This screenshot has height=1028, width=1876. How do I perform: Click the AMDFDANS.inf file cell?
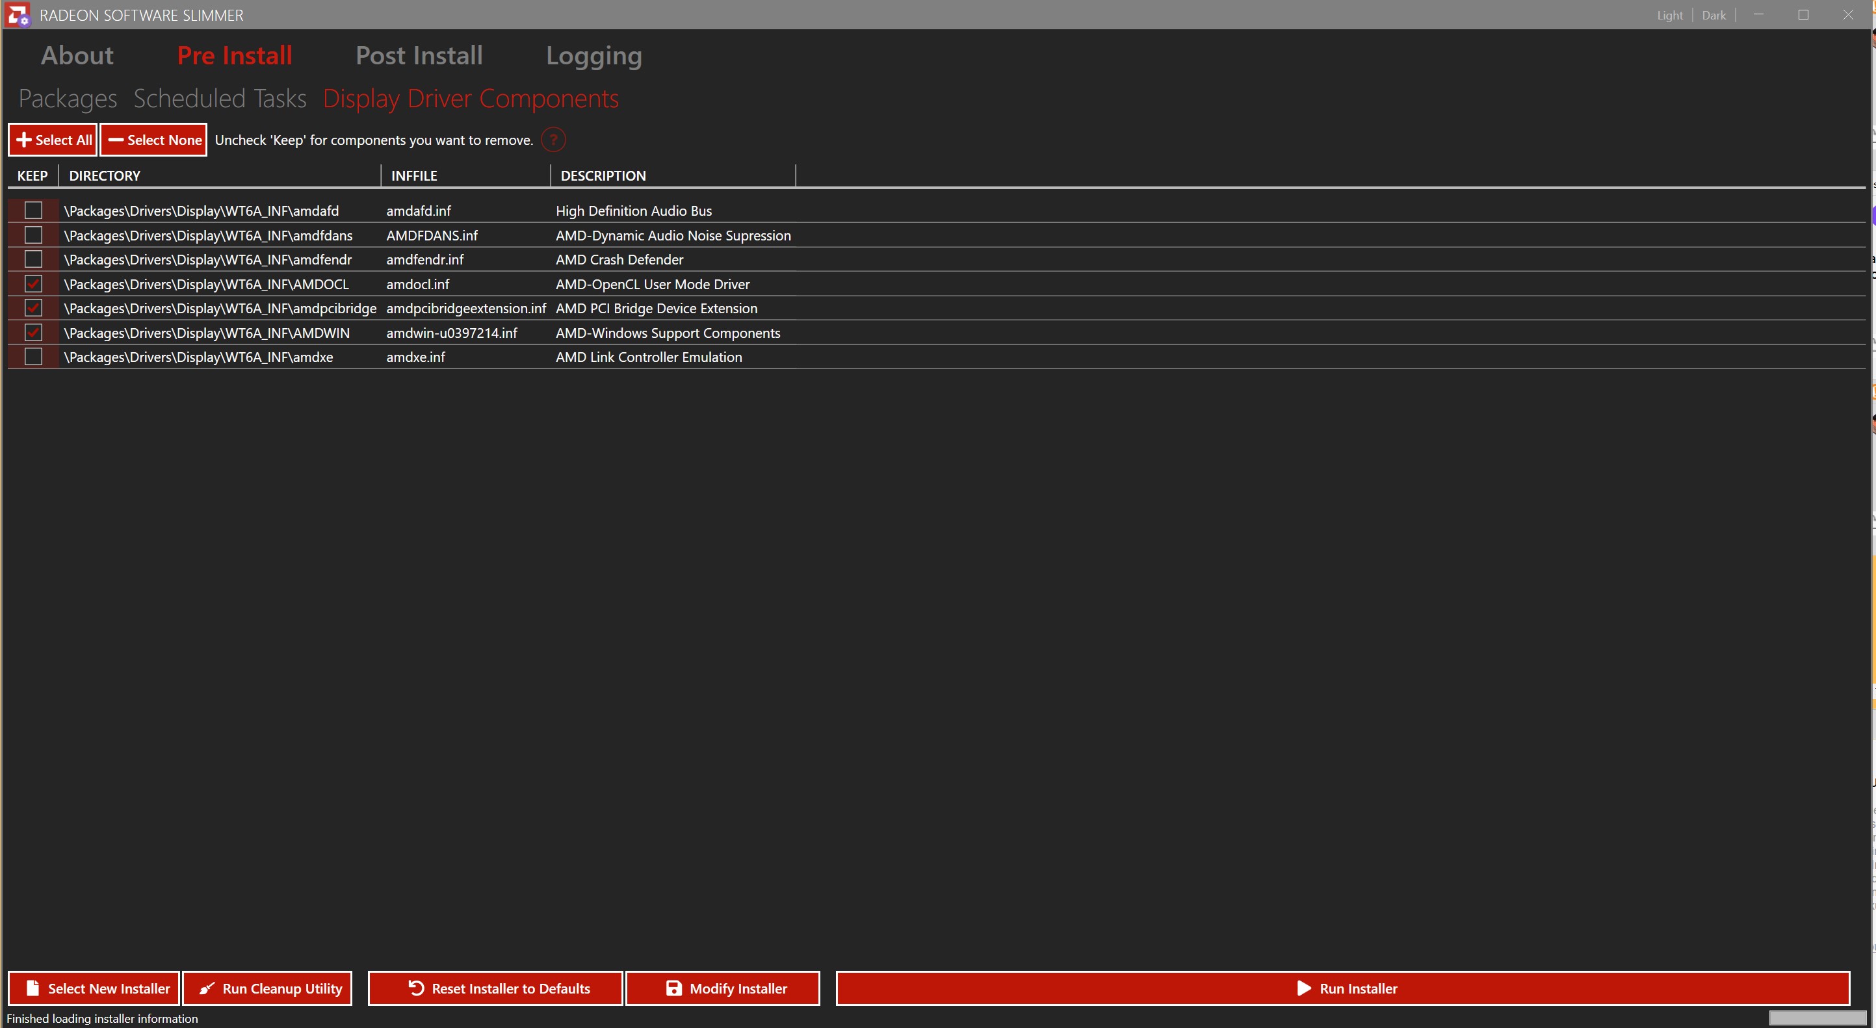pos(432,235)
